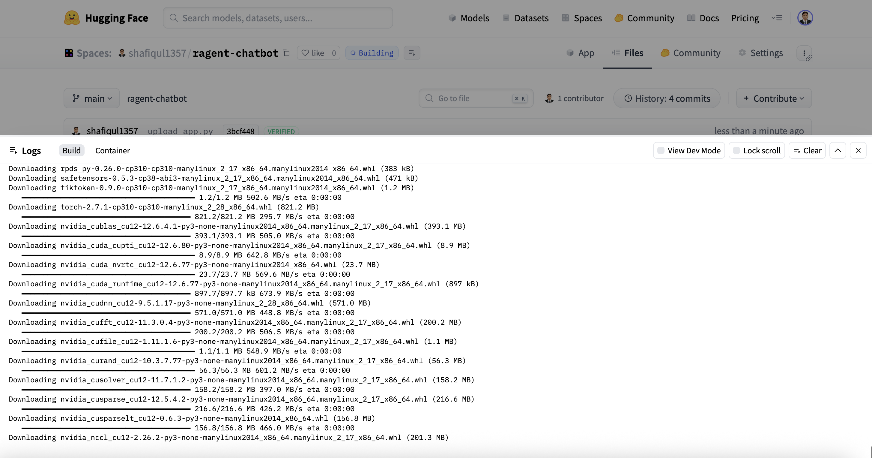The image size is (872, 458).
Task: Expand the main branch dropdown
Action: click(92, 98)
